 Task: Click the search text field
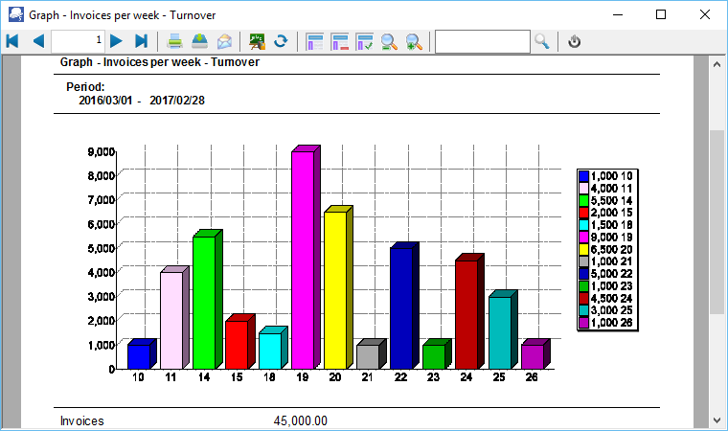(482, 41)
